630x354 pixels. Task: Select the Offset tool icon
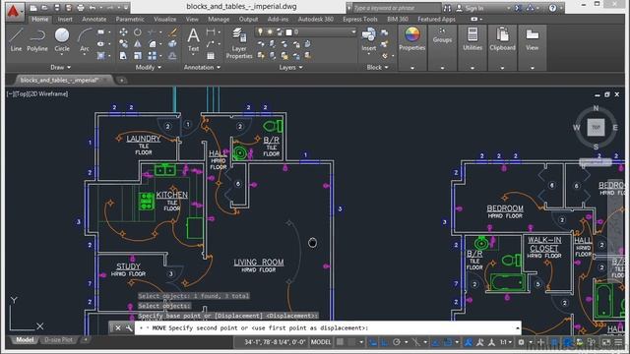(x=173, y=56)
